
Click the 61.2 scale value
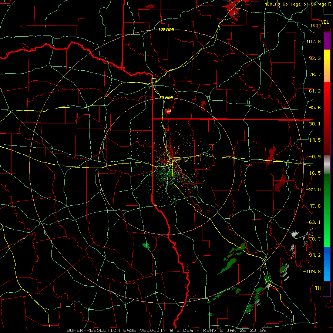point(315,91)
